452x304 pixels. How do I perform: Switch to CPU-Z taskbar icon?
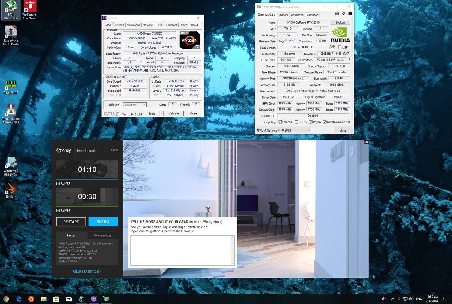pos(94,299)
